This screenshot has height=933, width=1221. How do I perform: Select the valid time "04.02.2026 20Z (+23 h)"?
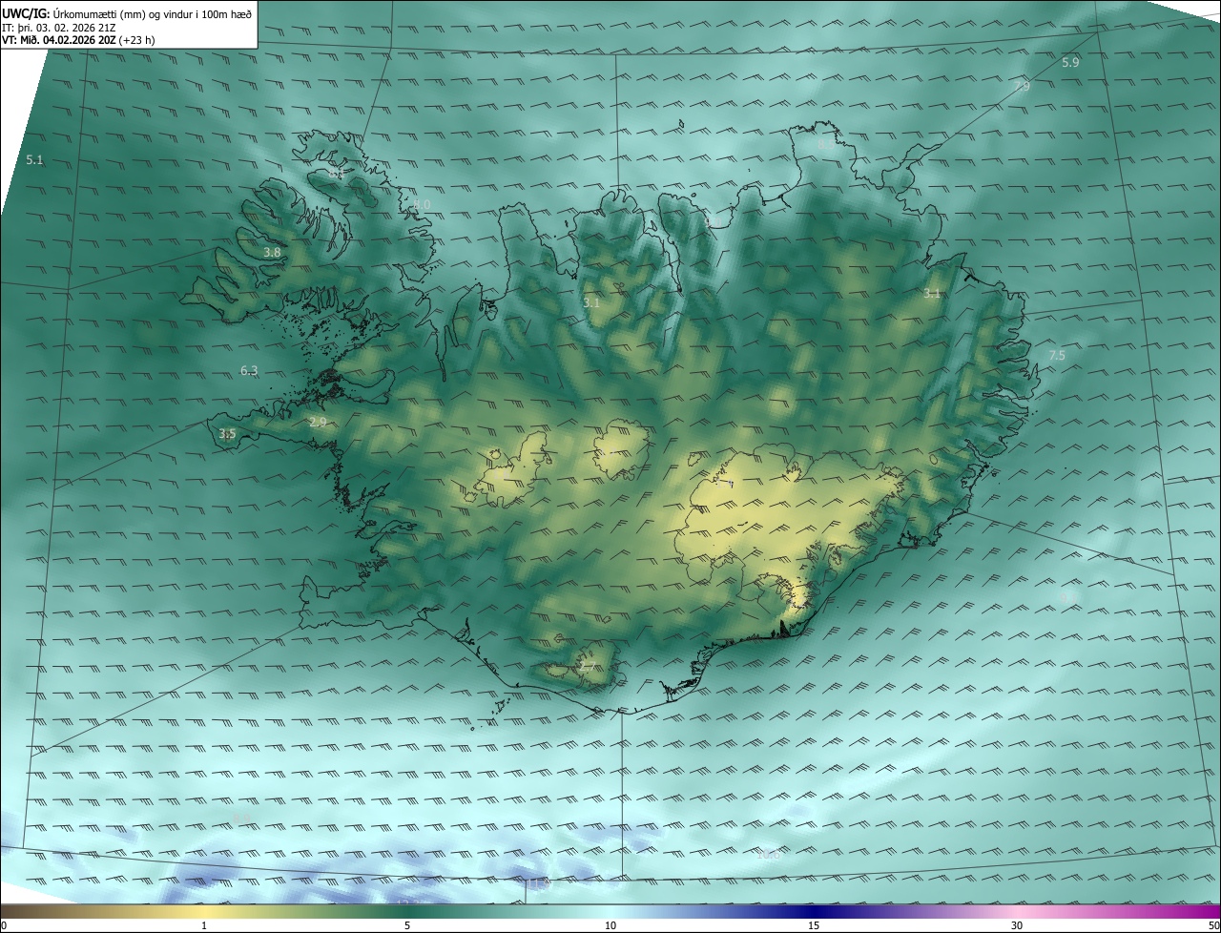click(99, 40)
